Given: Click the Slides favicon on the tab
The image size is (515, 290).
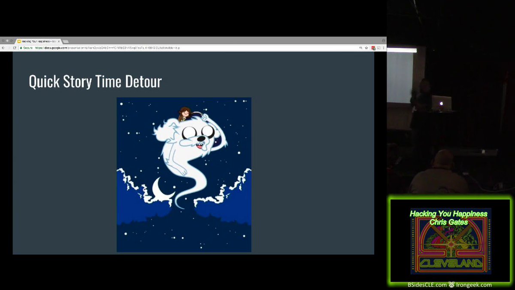Looking at the screenshot, I should [x=19, y=41].
